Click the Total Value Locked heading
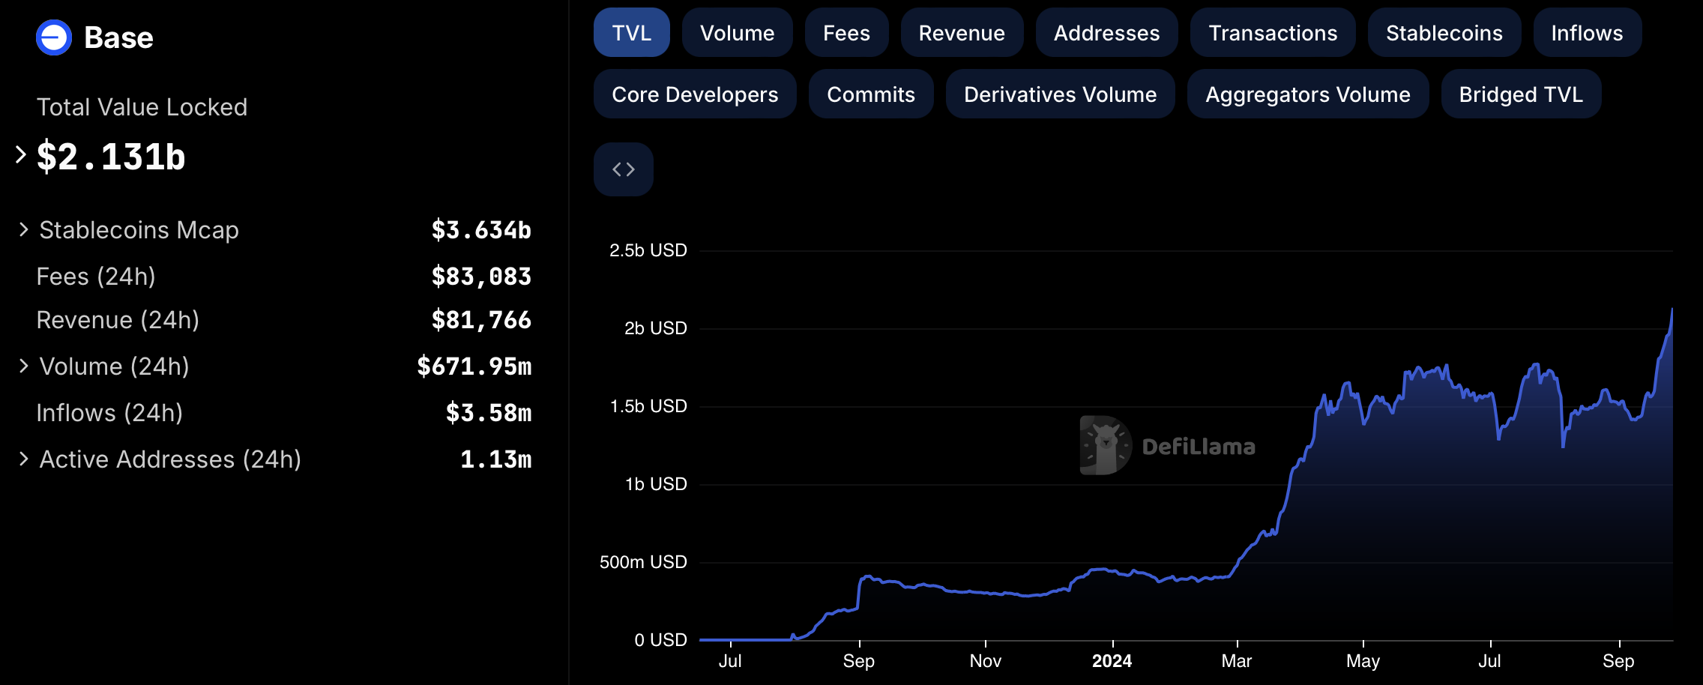The width and height of the screenshot is (1703, 685). 142,107
